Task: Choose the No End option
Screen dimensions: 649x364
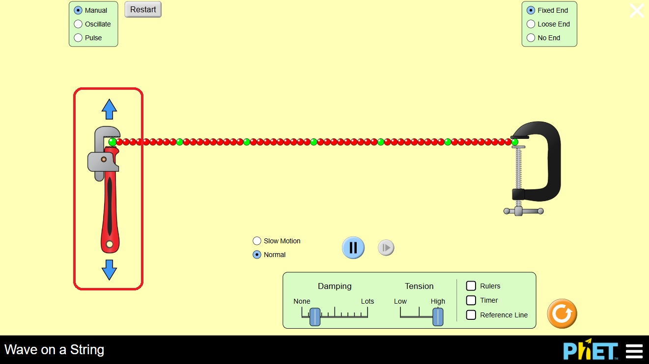Action: pos(531,38)
